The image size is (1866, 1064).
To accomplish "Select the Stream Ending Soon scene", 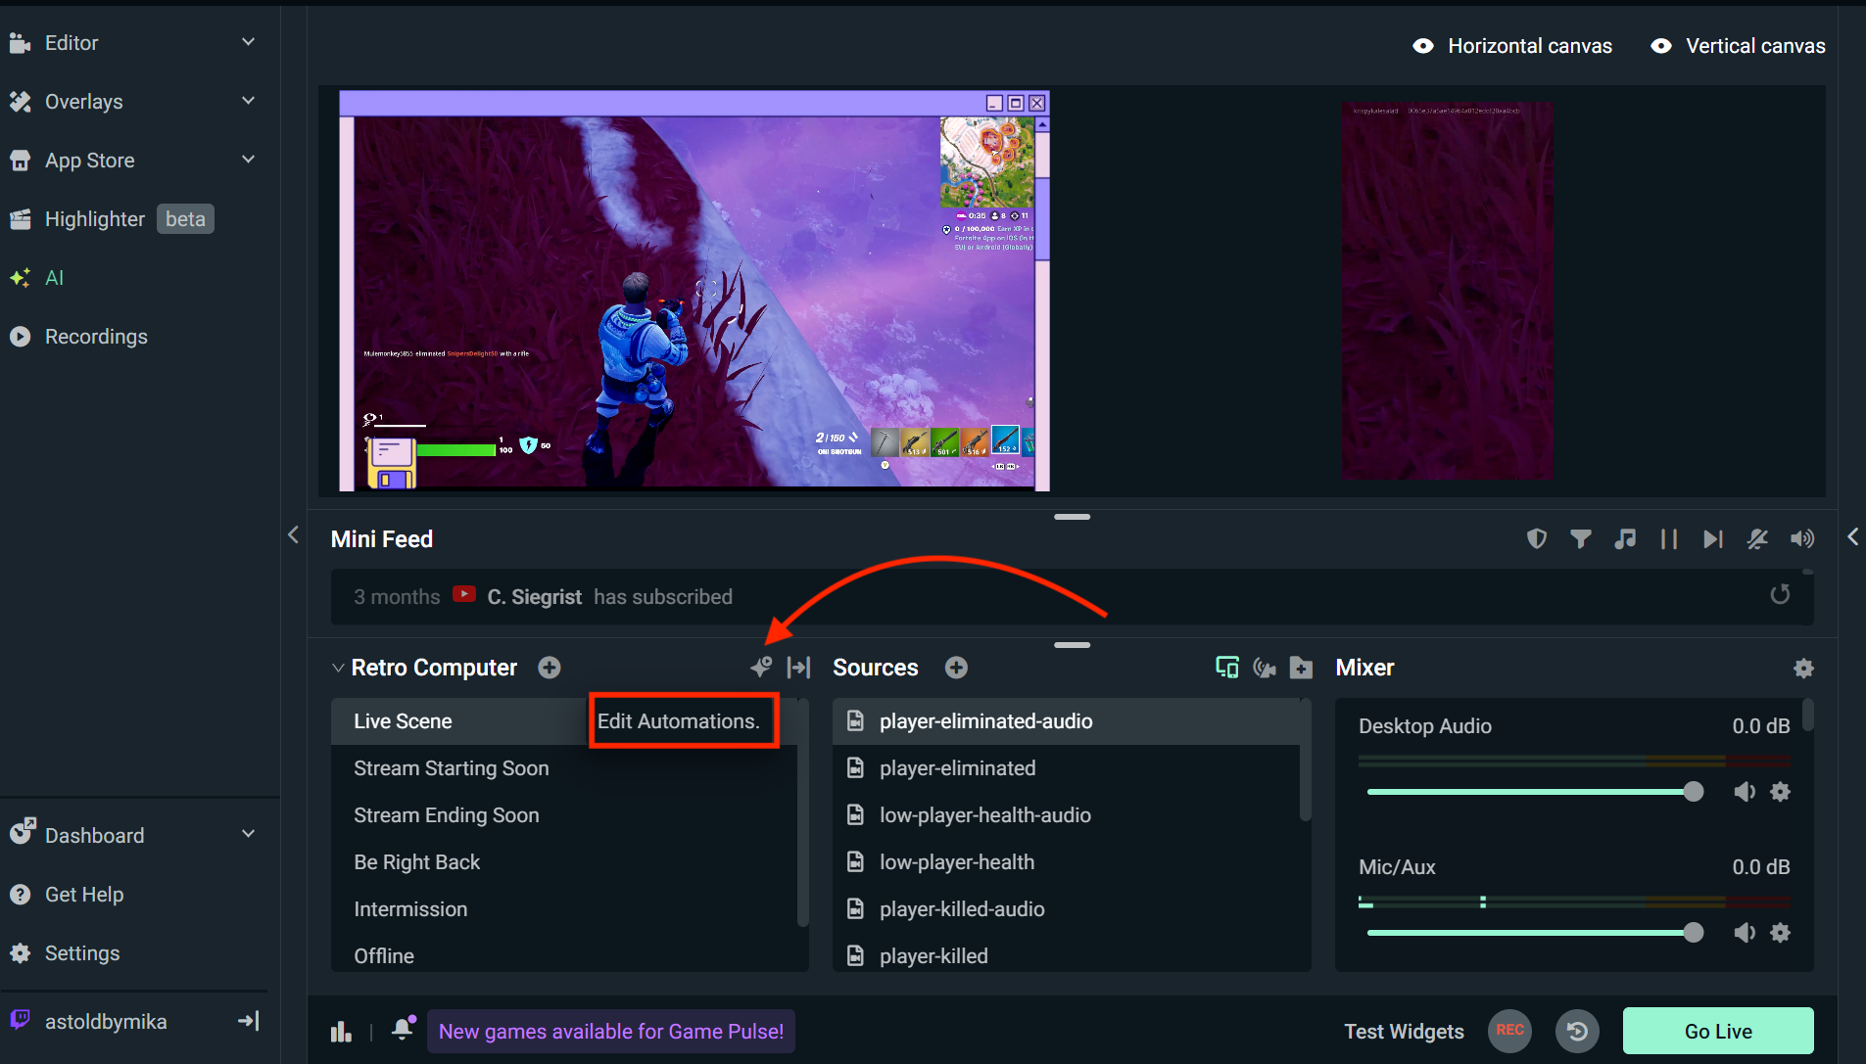I will point(564,815).
